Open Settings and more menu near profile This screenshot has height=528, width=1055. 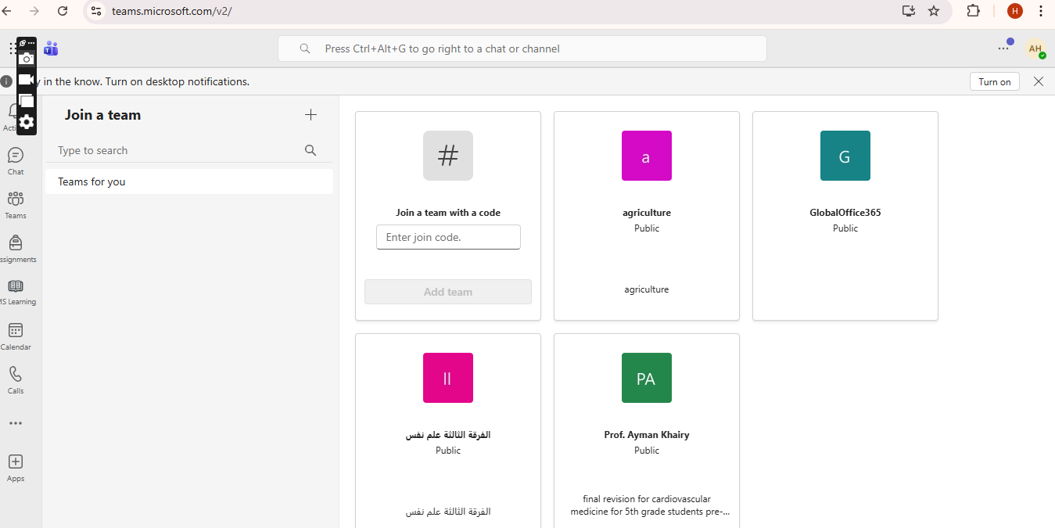pos(1003,48)
